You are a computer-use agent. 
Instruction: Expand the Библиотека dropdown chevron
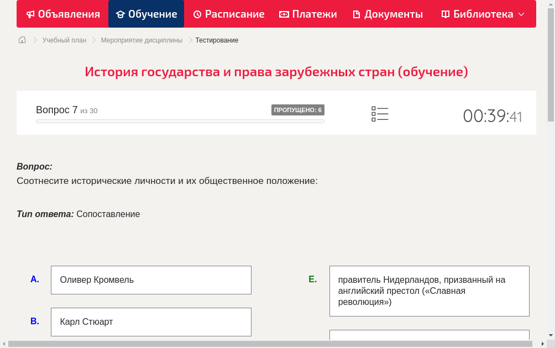pyautogui.click(x=522, y=15)
